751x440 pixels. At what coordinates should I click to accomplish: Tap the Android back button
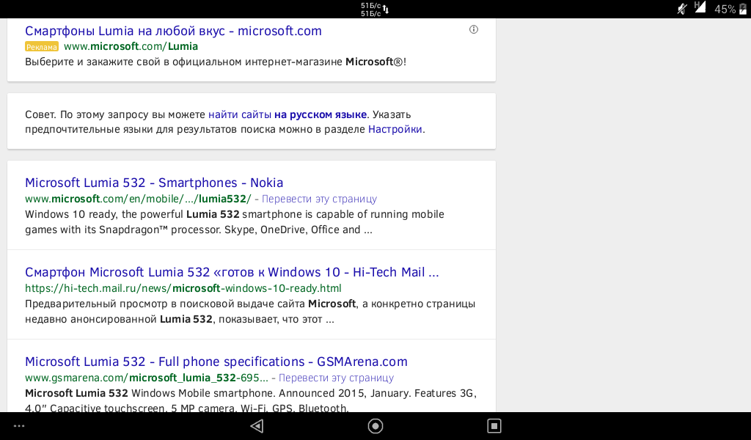[257, 425]
